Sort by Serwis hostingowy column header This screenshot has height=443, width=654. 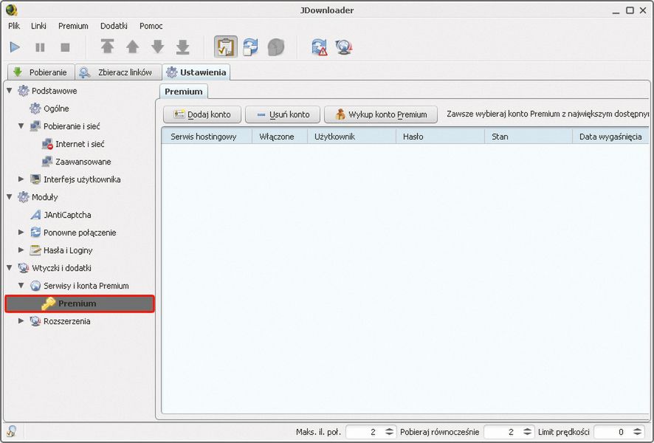(x=207, y=137)
